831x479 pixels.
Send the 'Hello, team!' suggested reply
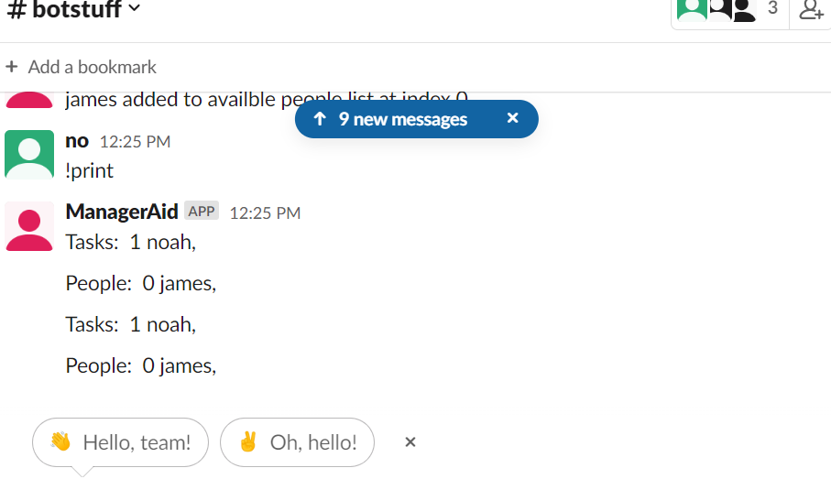(120, 442)
